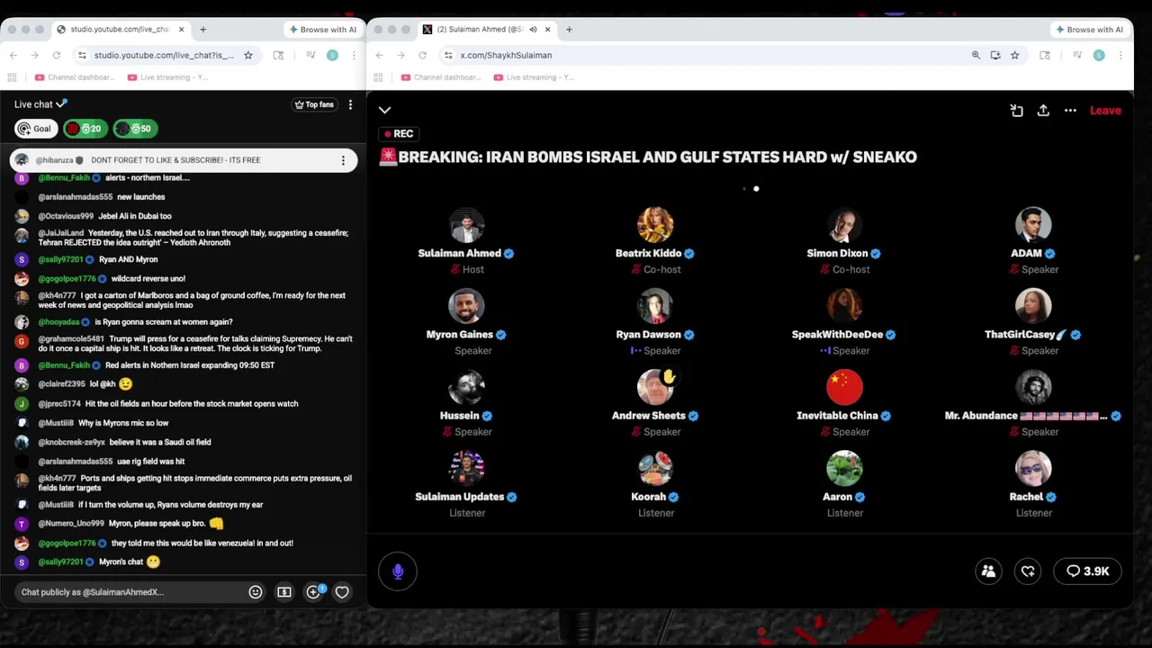This screenshot has height=648, width=1152.
Task: Toggle the purple microphone button in the Space
Action: click(398, 571)
